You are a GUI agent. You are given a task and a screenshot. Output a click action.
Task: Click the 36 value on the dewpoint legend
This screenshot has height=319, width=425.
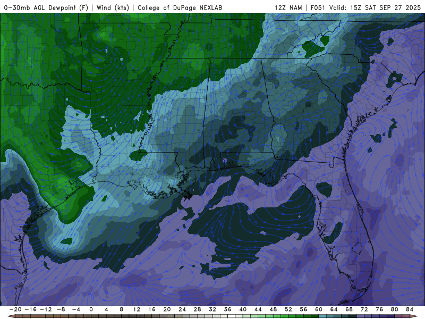228,309
